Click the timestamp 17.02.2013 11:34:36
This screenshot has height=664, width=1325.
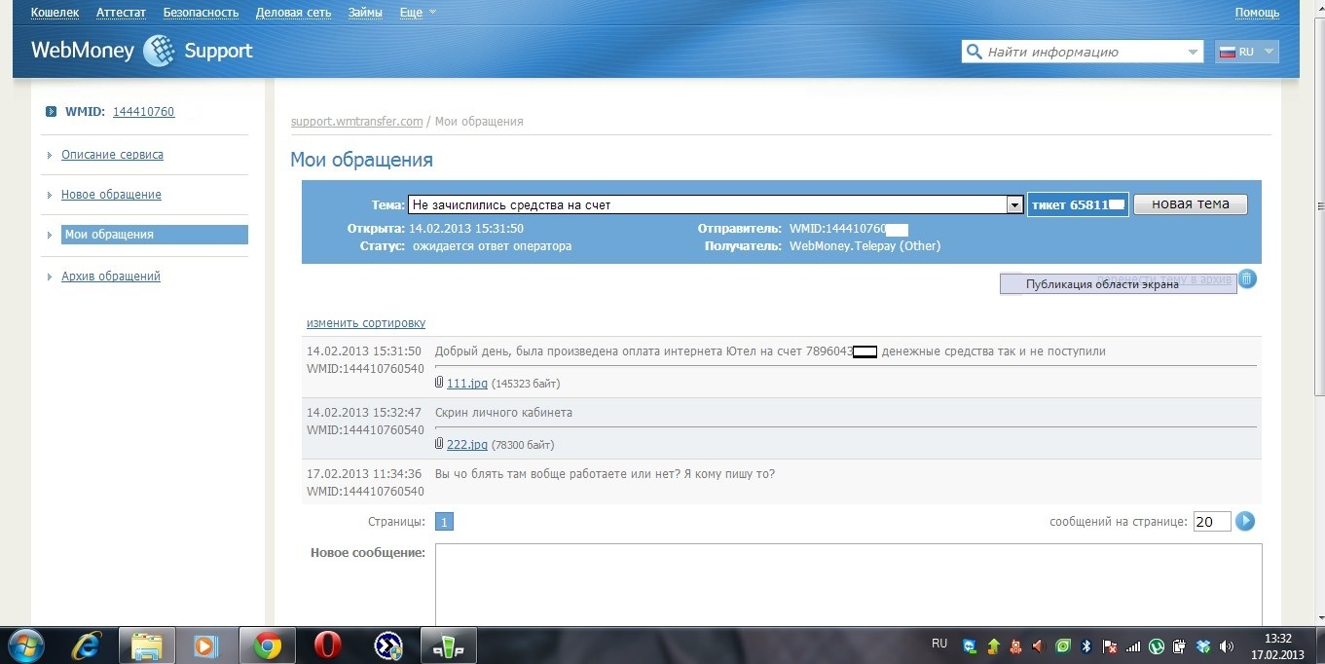click(364, 474)
